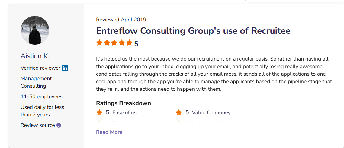This screenshot has height=148, width=344.
Task: Click the reviewer name Aislinn K.
Action: pos(35,56)
